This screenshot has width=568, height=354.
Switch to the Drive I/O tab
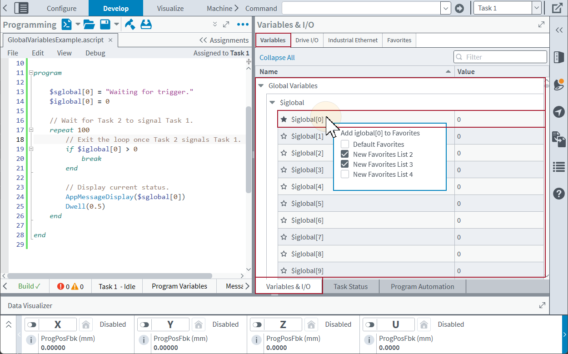point(307,40)
